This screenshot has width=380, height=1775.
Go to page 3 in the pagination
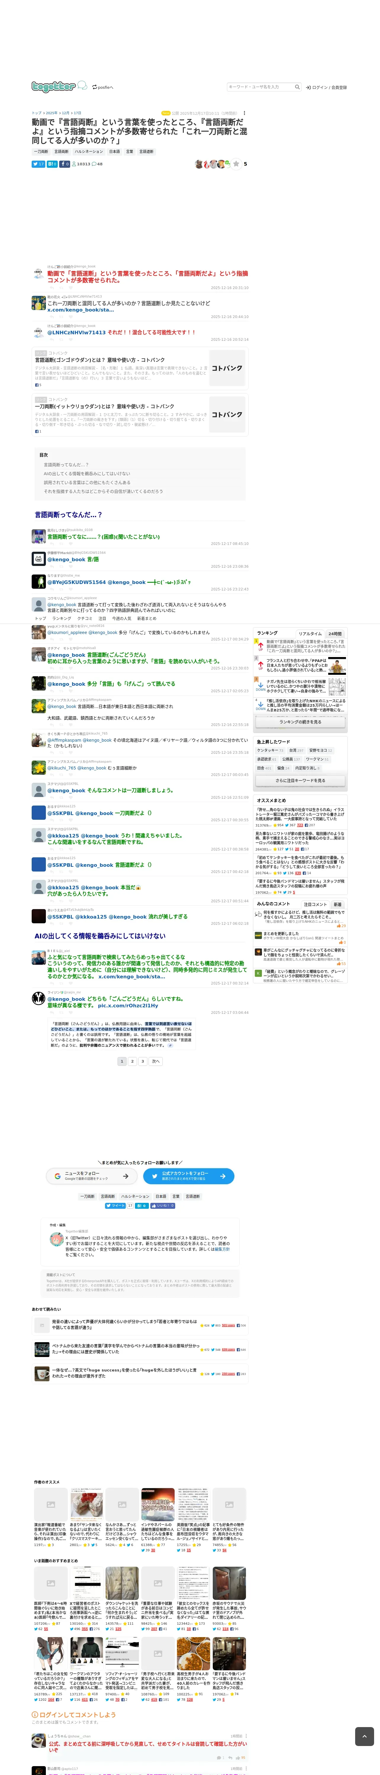(143, 1061)
